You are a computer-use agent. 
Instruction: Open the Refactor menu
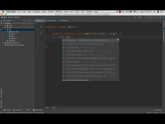[x=59, y=12]
